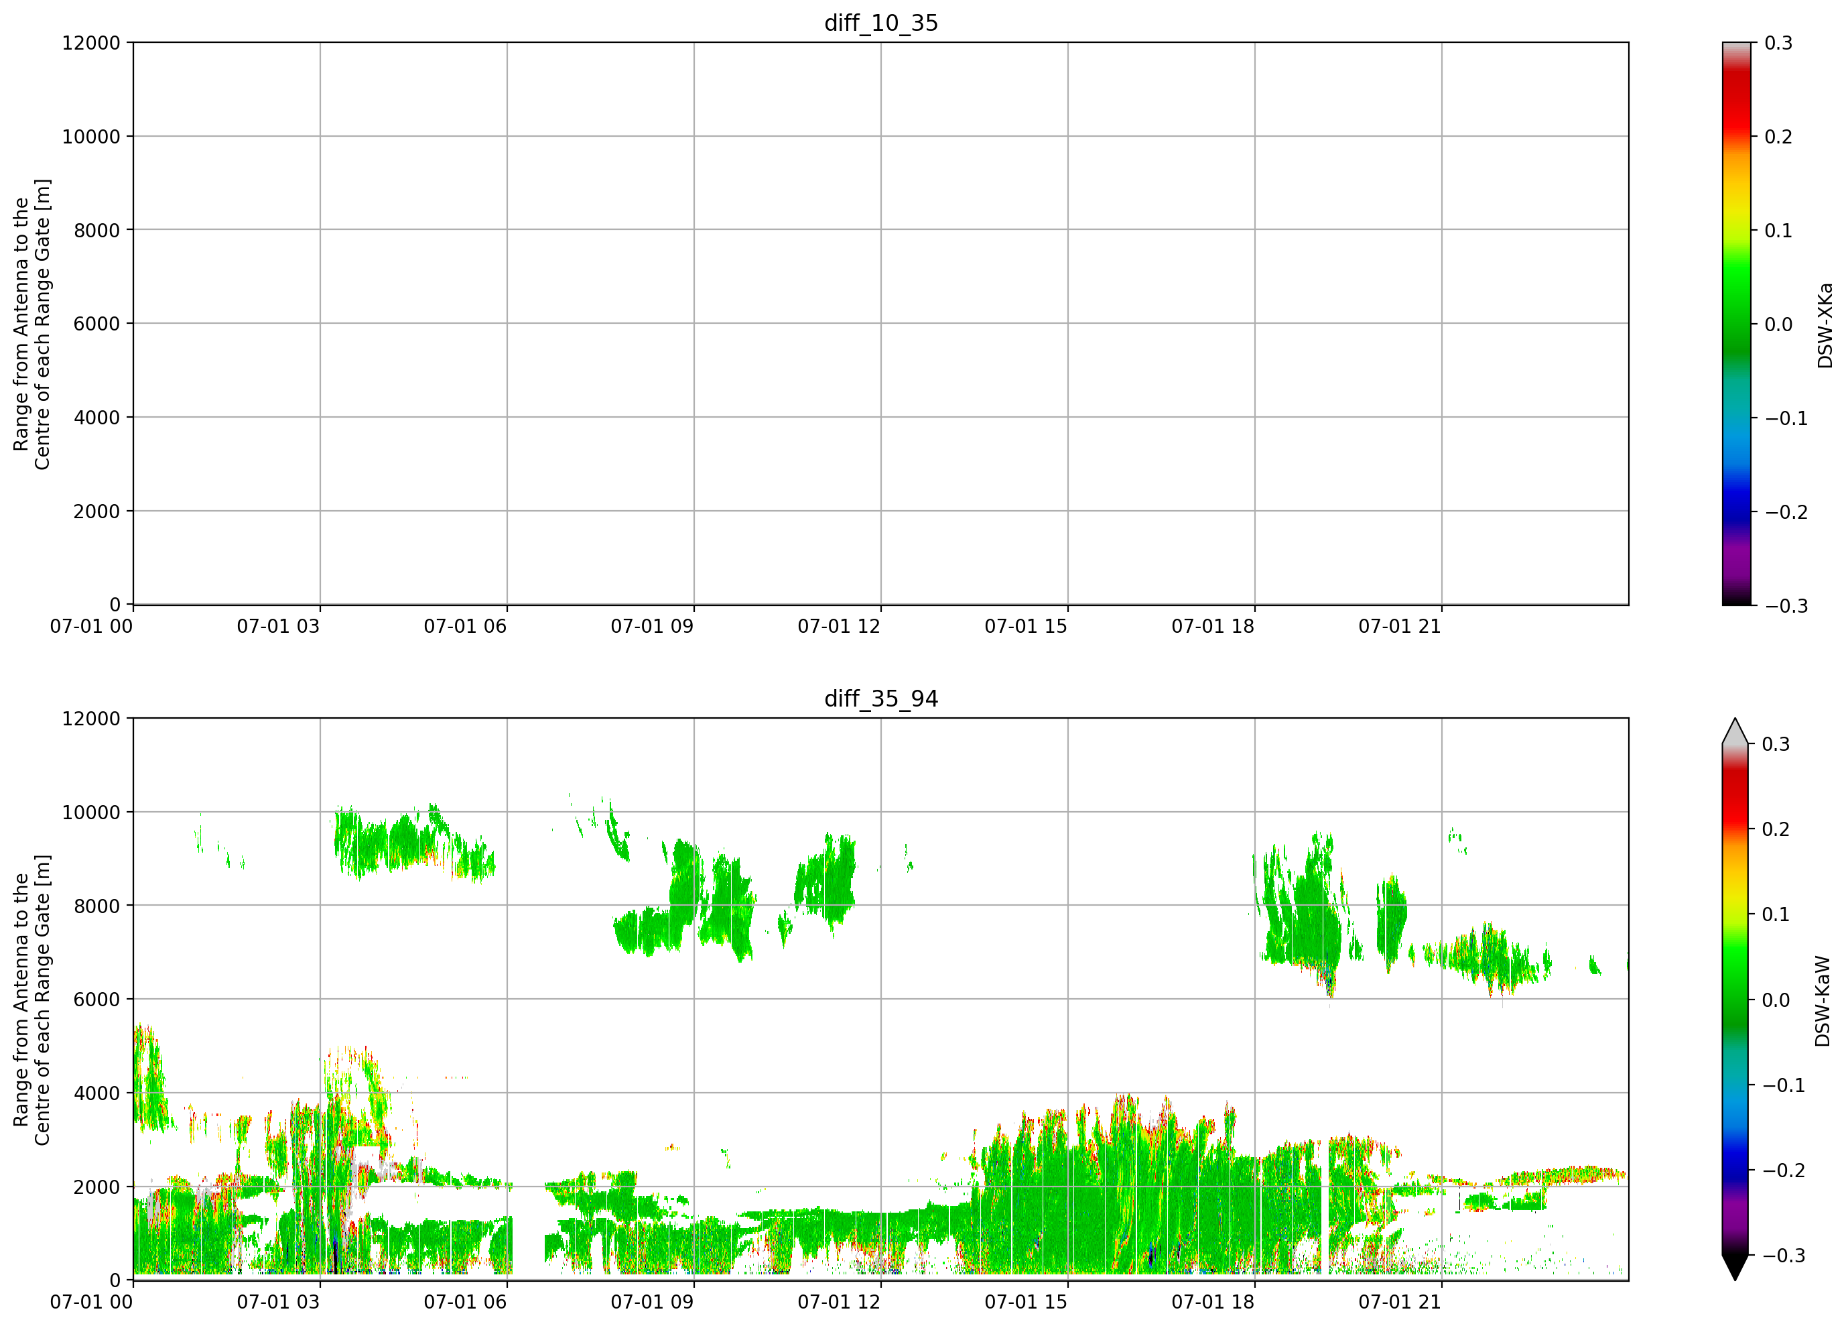Click the 6000 y-tick on diff_35_94 plot

coord(97,999)
